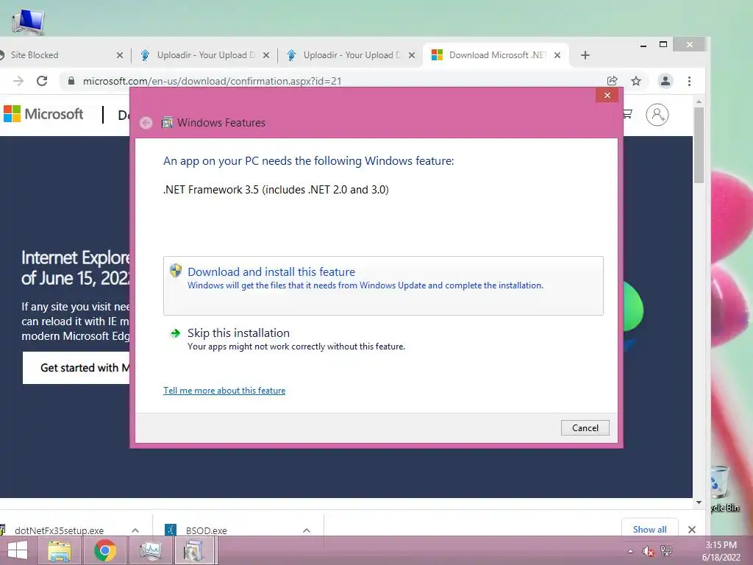Click the muted volume tray icon
Screen dimensions: 753x565
[648, 551]
